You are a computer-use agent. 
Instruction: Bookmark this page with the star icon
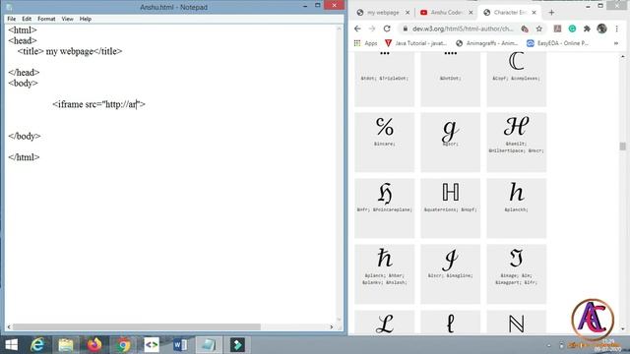[539, 29]
